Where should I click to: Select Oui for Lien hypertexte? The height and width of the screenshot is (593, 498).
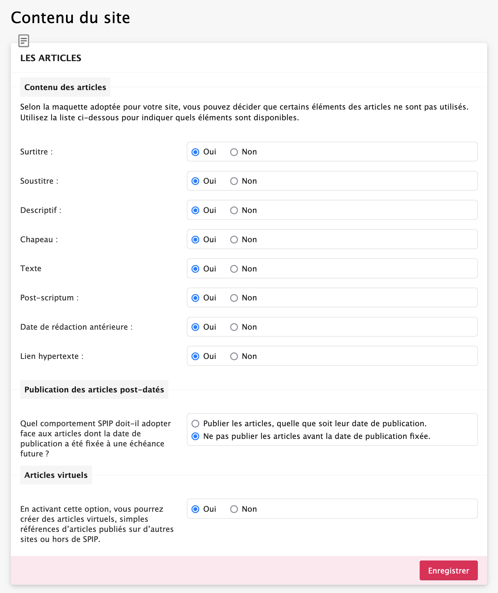[195, 357]
